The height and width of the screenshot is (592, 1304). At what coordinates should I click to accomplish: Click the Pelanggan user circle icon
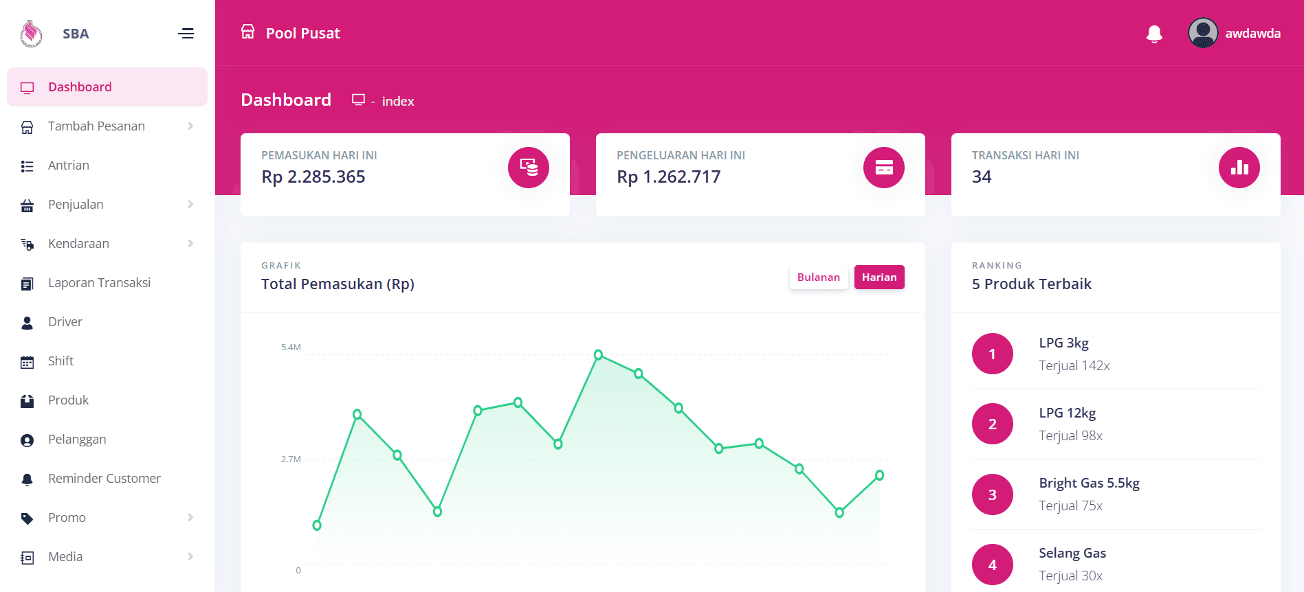pos(27,440)
